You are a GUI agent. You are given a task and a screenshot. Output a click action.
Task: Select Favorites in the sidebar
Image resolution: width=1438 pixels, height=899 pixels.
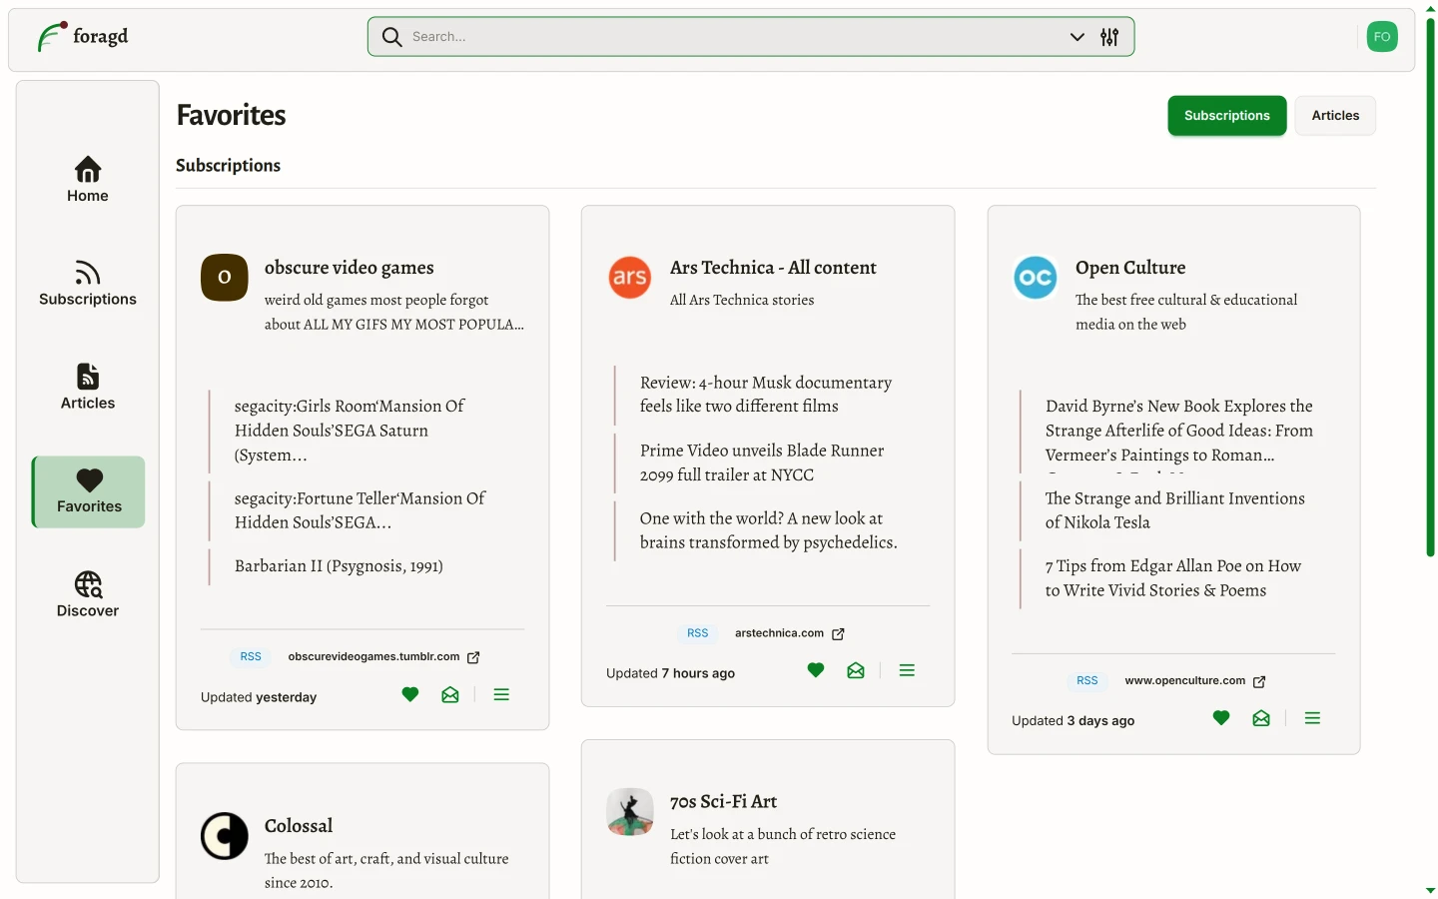click(x=89, y=491)
